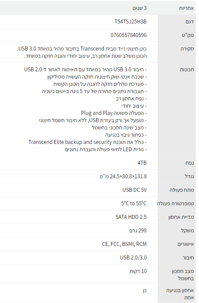
Task: Click the 'אחריות' row label
Action: pyautogui.click(x=186, y=8)
